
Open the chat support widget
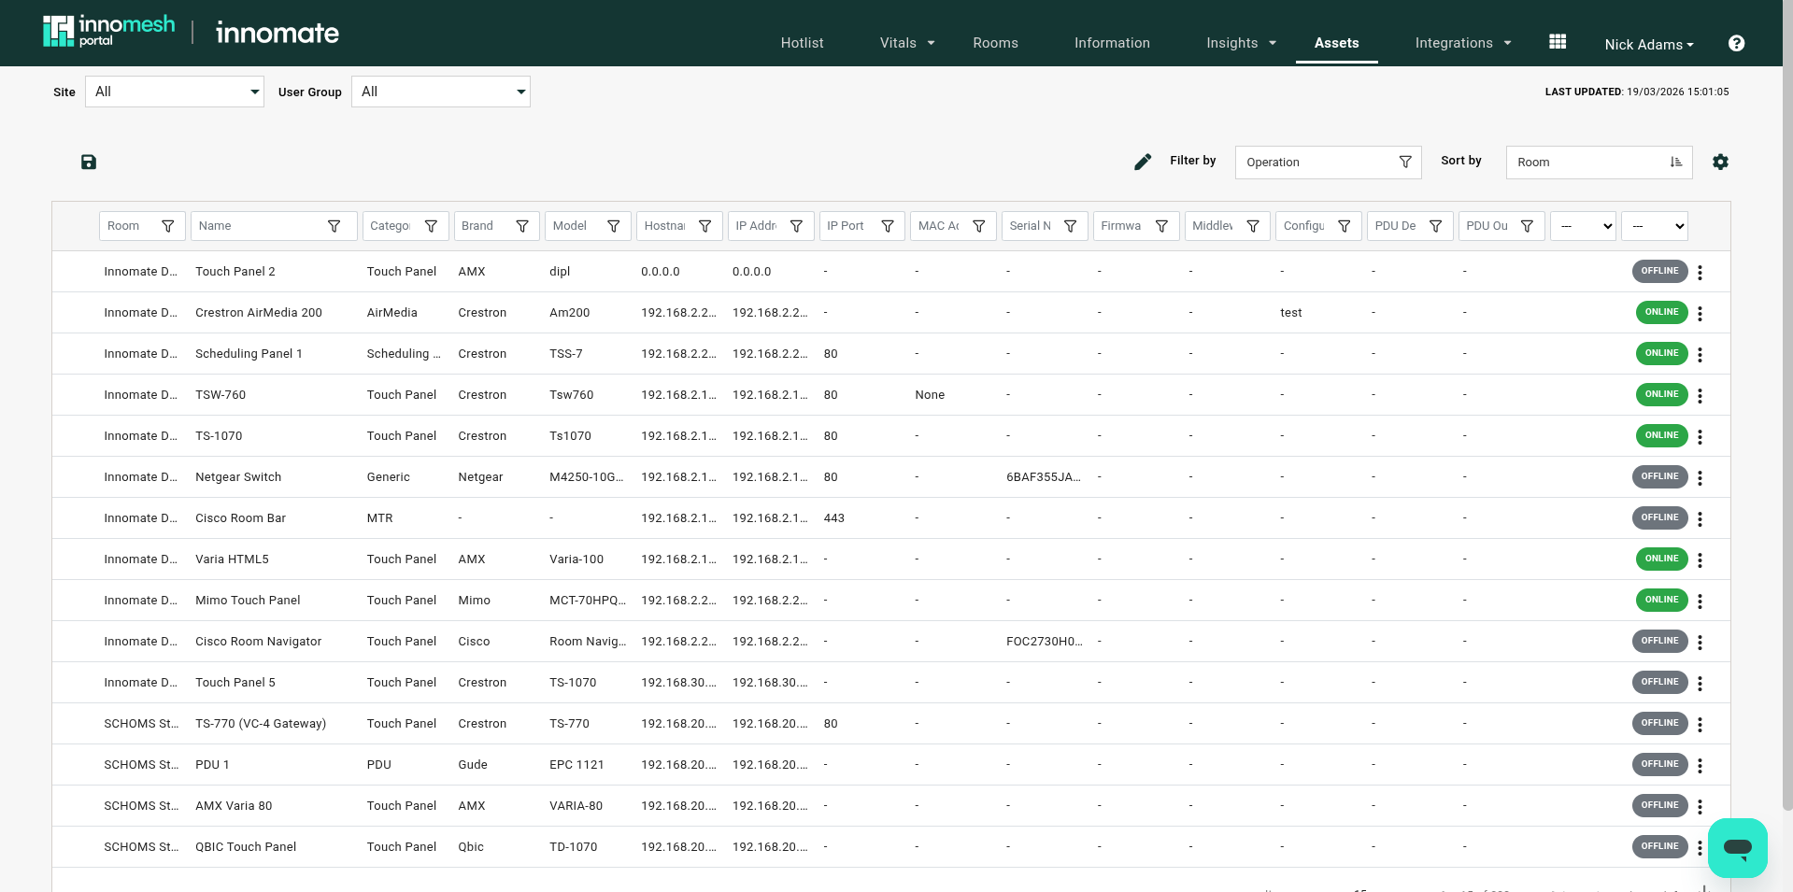point(1737,848)
